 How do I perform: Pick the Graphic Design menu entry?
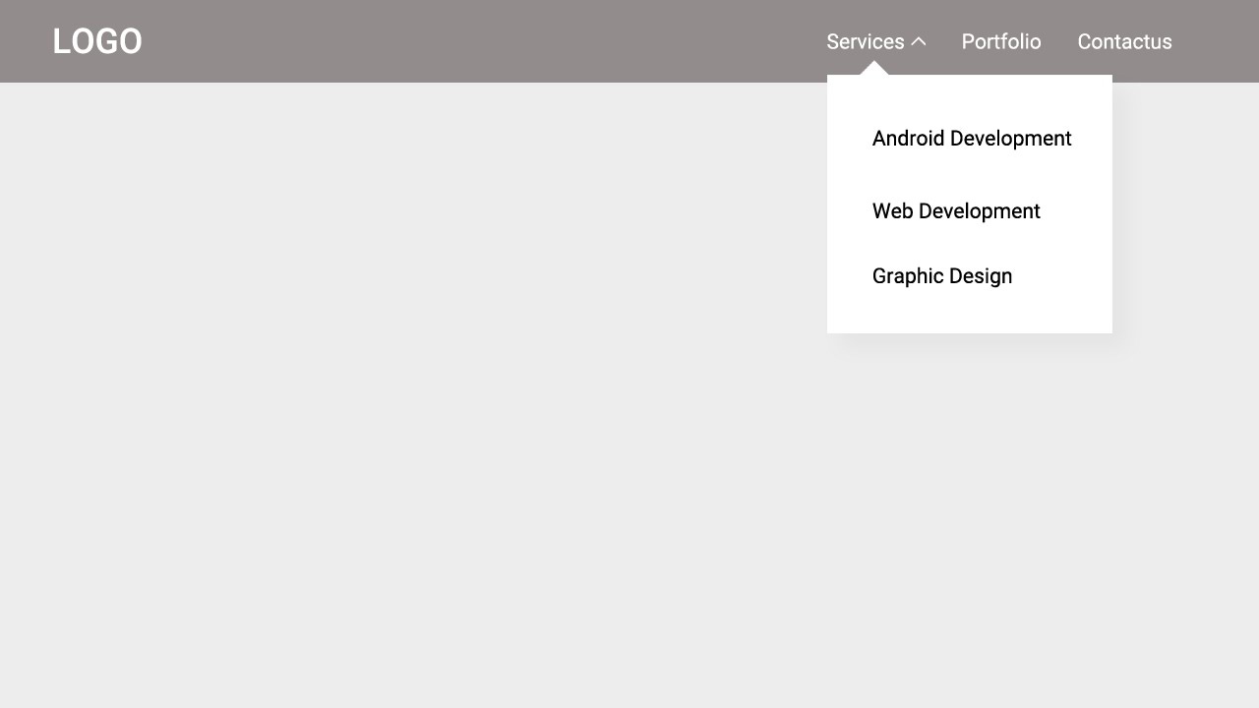click(941, 276)
